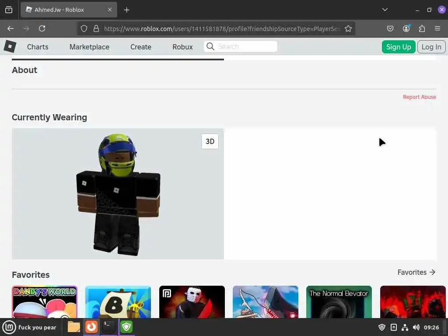Open the hockey mask game thumbnail

pyautogui.click(x=192, y=302)
